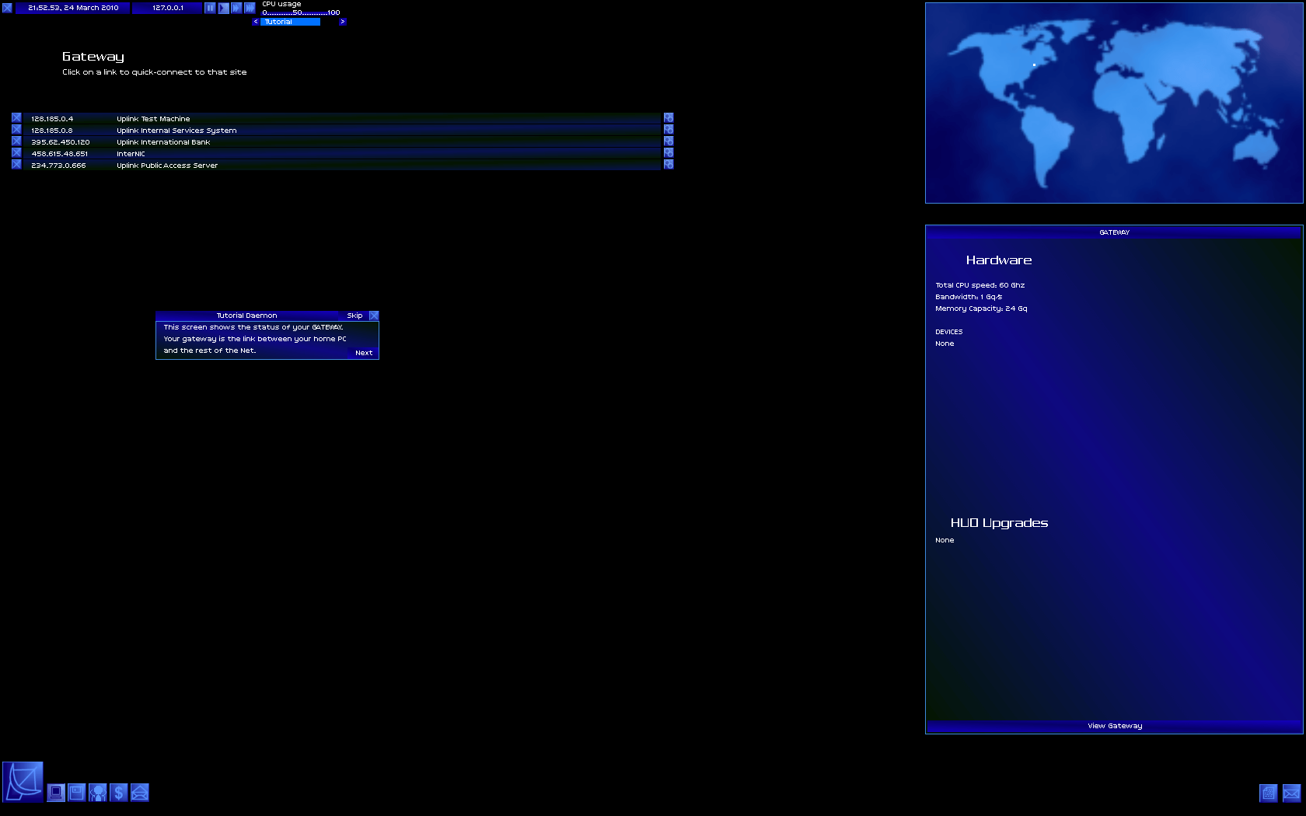Image resolution: width=1306 pixels, height=816 pixels.
Task: Open the agent status person icon
Action: (x=98, y=793)
